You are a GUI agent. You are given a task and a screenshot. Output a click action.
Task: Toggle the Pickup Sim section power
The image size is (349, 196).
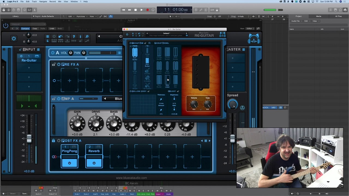[x=130, y=43]
